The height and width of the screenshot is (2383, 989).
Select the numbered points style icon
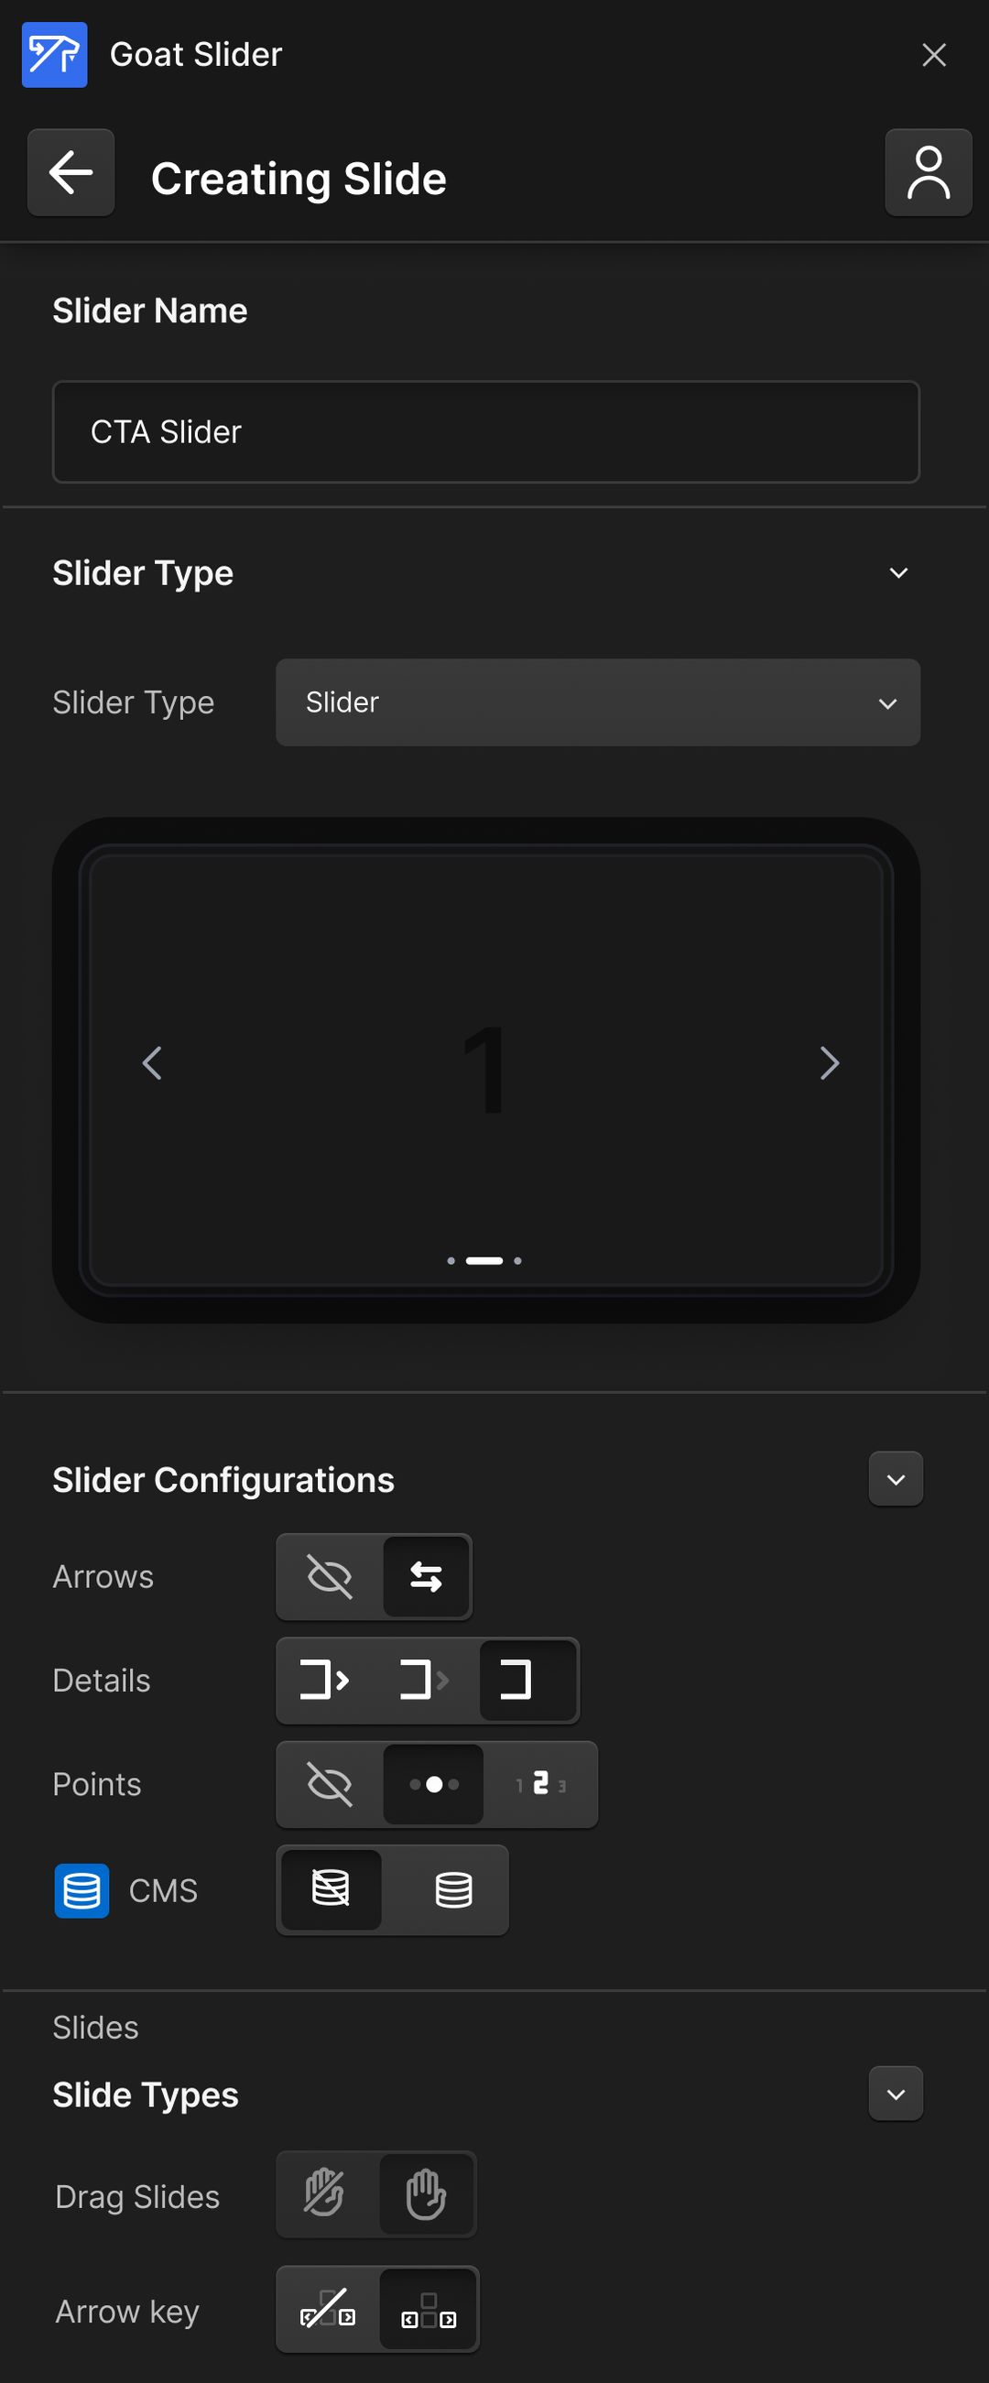click(x=542, y=1784)
